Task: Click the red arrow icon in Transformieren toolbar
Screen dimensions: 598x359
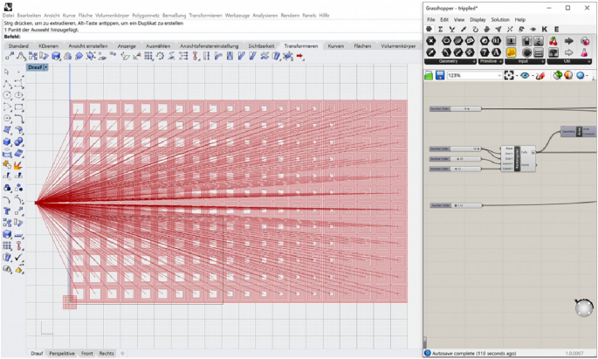Action: point(300,56)
